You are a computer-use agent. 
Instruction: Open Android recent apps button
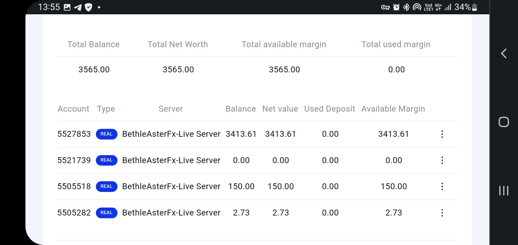click(504, 190)
